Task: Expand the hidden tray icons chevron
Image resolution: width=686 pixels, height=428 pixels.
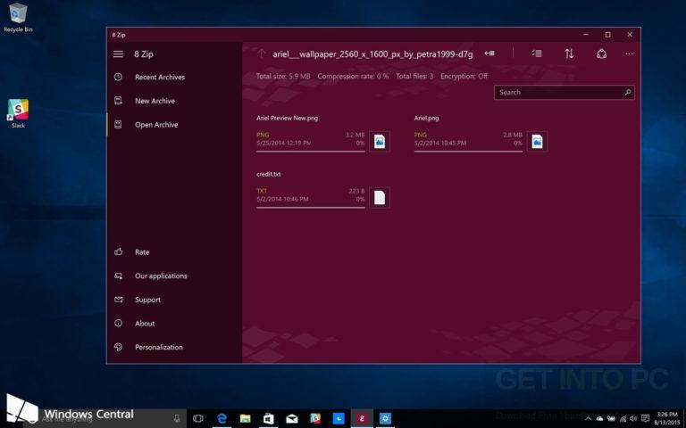Action: pos(588,418)
